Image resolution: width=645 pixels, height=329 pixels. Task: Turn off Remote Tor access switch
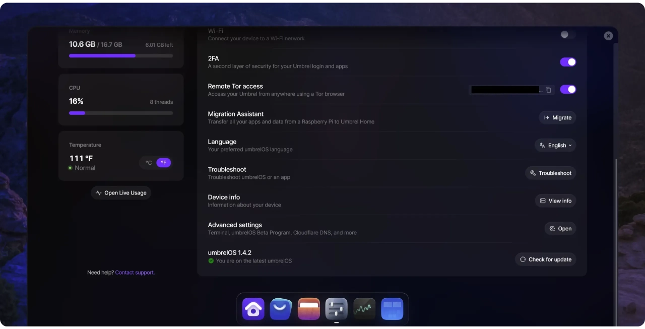point(568,89)
